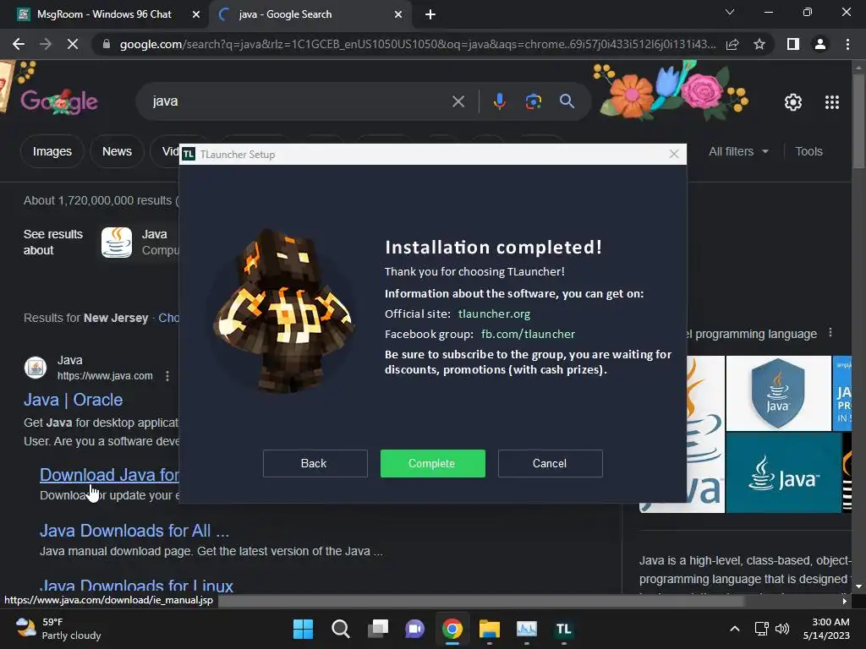Open the volume tray icon

[782, 629]
